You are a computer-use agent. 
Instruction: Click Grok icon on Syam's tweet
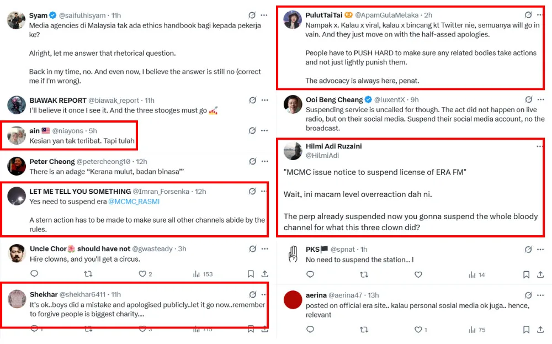[252, 15]
